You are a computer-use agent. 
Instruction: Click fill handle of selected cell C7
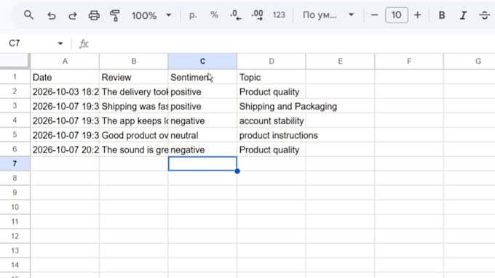tap(237, 171)
